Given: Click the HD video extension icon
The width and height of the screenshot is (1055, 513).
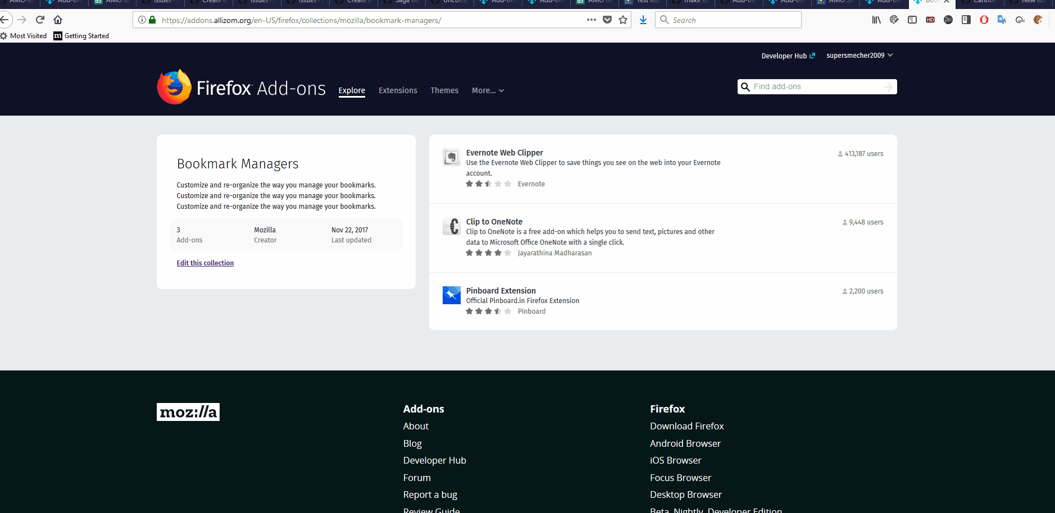Looking at the screenshot, I should 930,20.
